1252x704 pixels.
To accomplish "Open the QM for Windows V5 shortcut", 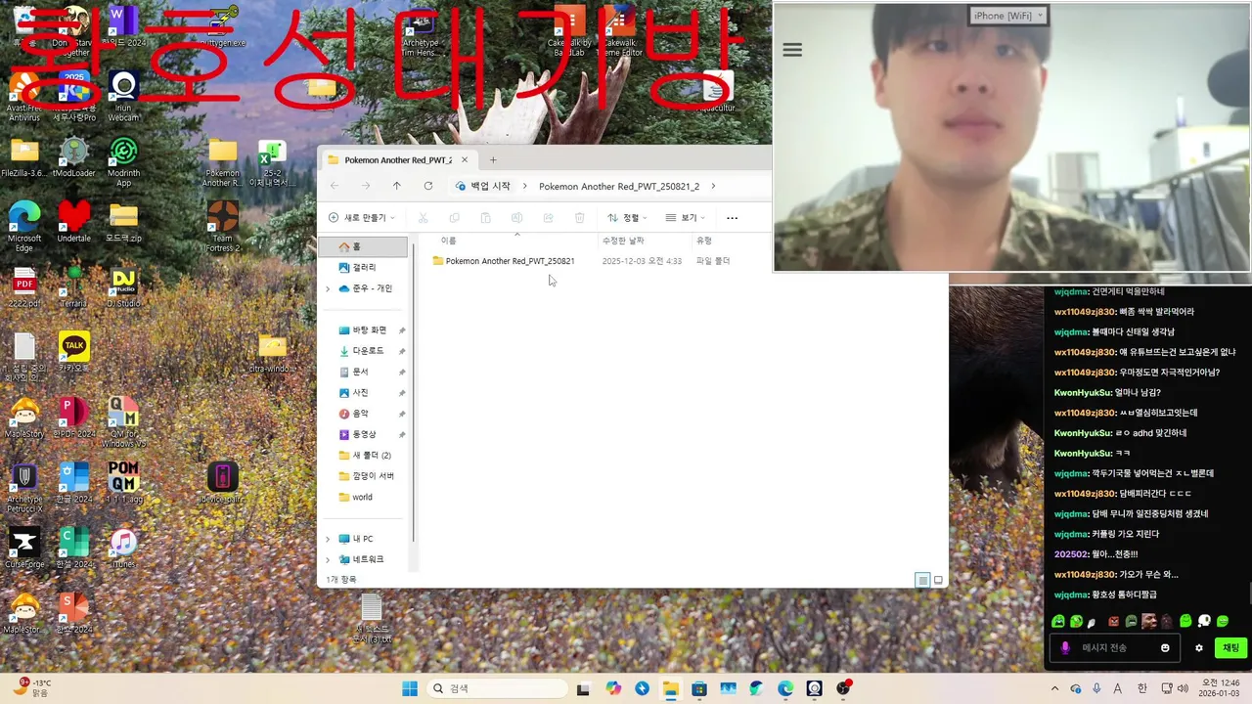I will [123, 422].
